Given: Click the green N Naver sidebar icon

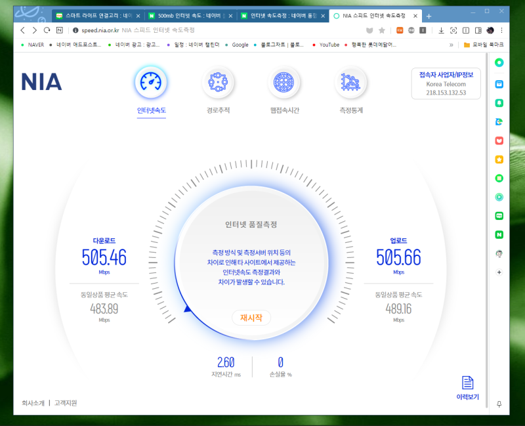Looking at the screenshot, I should click(499, 234).
